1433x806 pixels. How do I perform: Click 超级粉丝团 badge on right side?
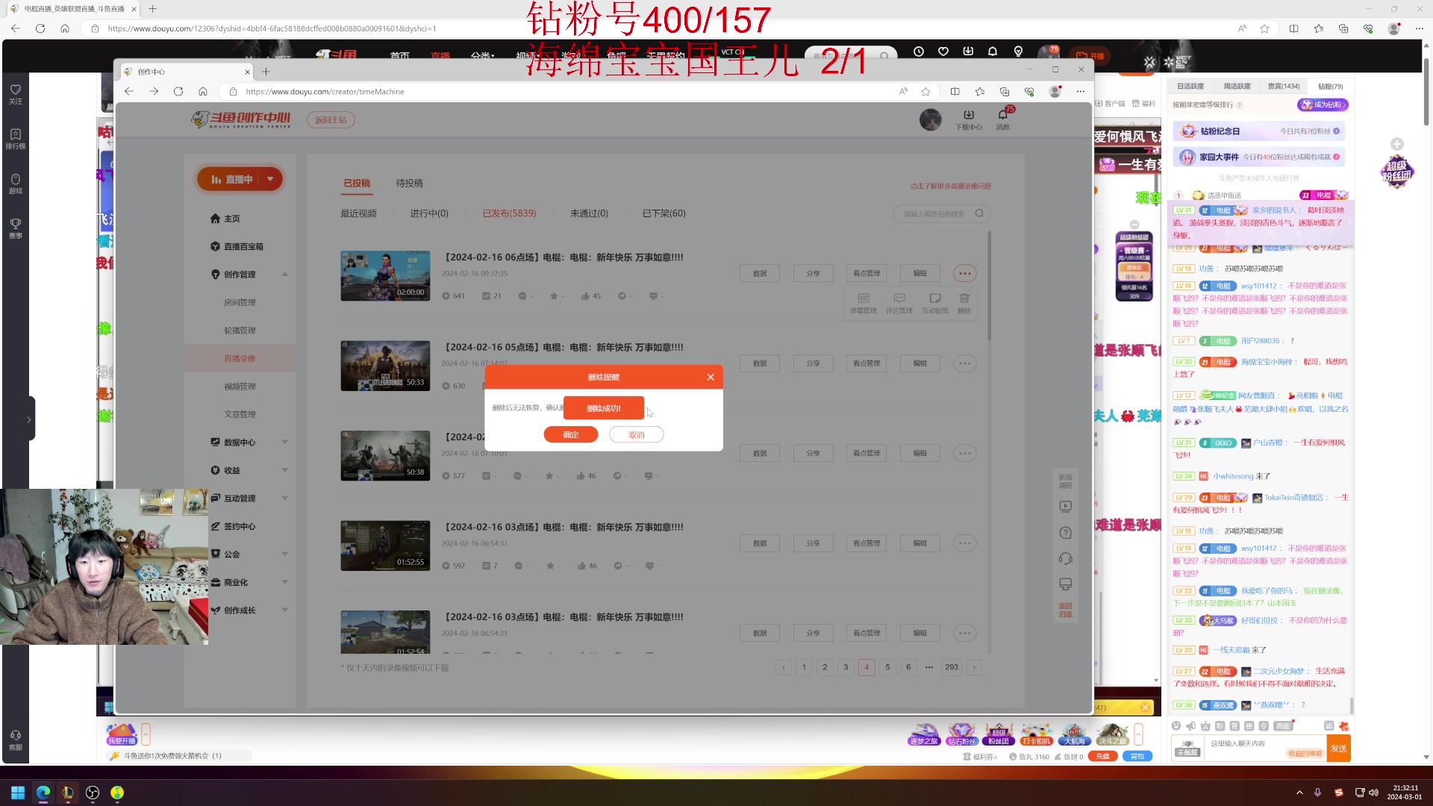[1396, 172]
